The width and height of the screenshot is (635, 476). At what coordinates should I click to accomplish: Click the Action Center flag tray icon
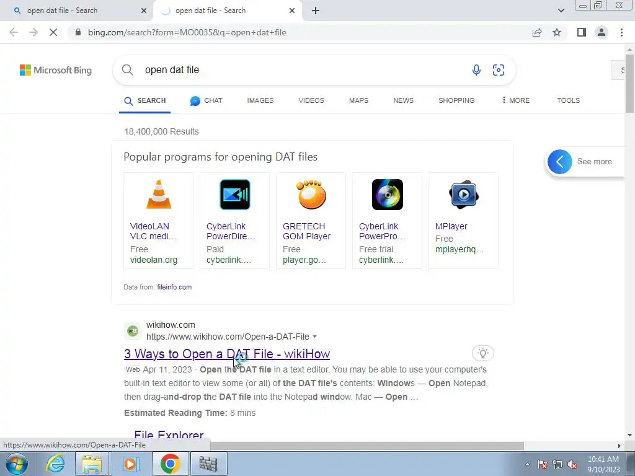click(543, 465)
